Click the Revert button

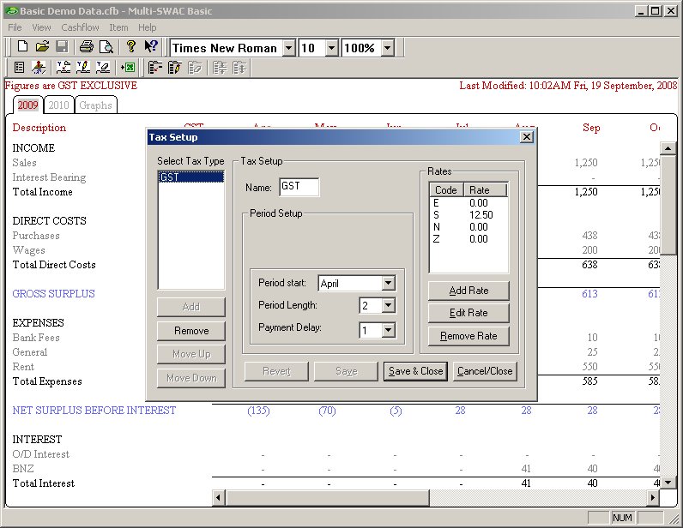click(x=276, y=371)
